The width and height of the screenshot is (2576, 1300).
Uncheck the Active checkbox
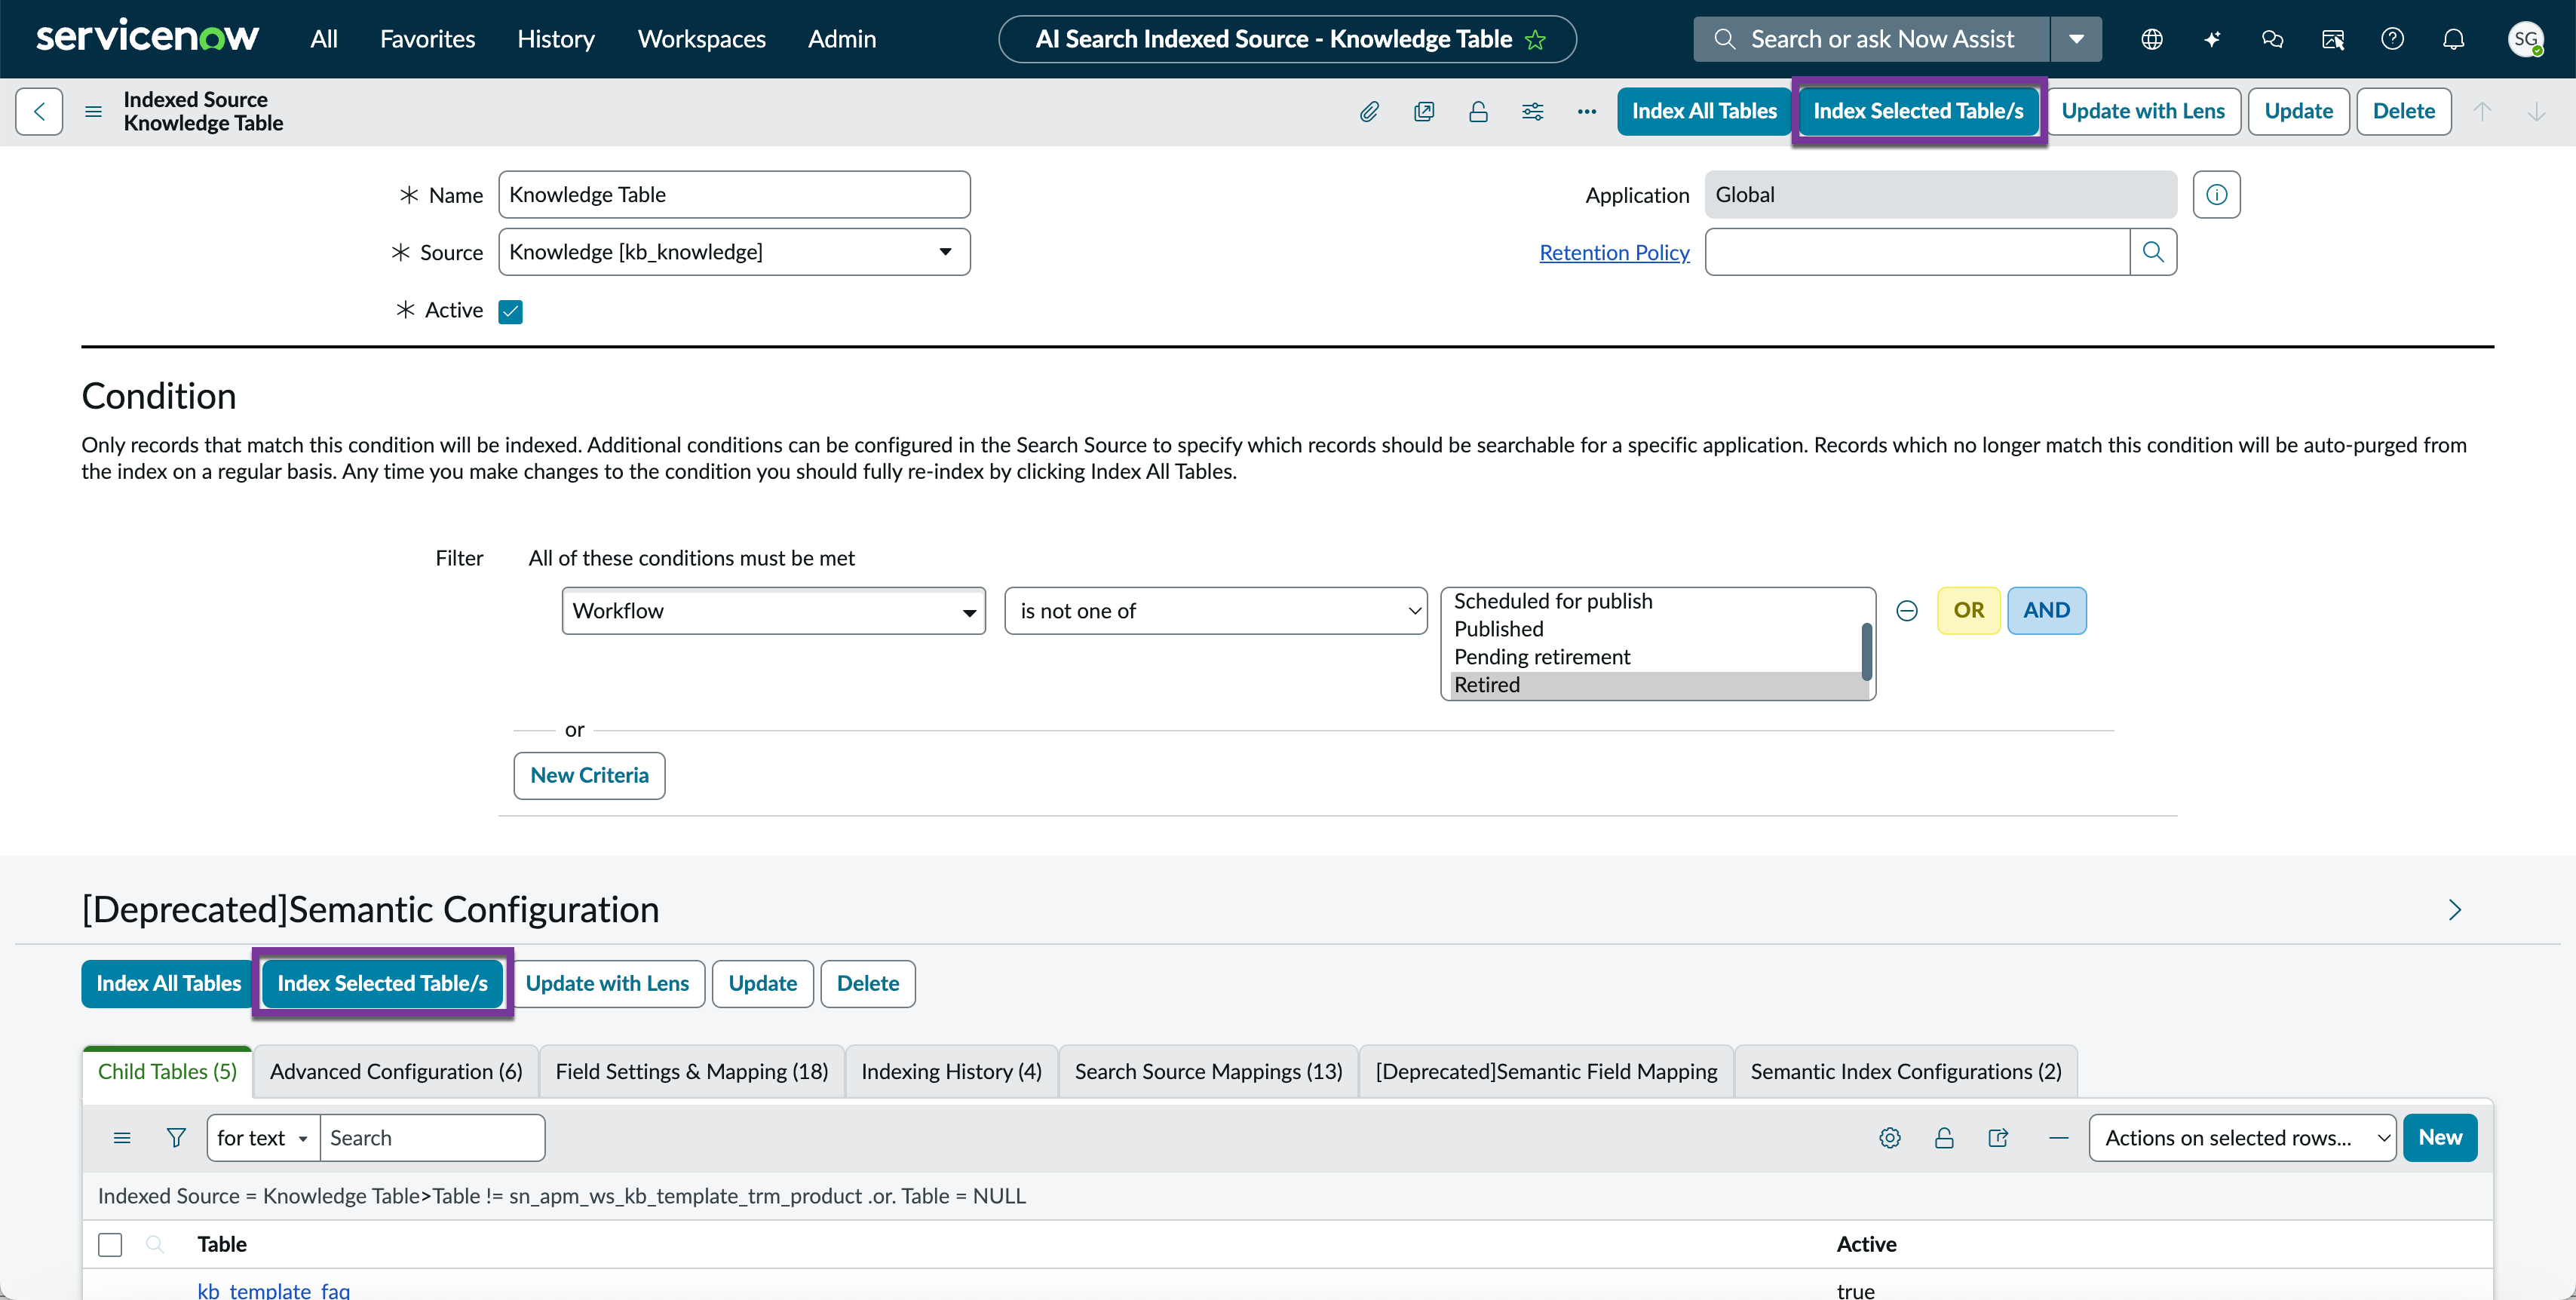point(510,311)
